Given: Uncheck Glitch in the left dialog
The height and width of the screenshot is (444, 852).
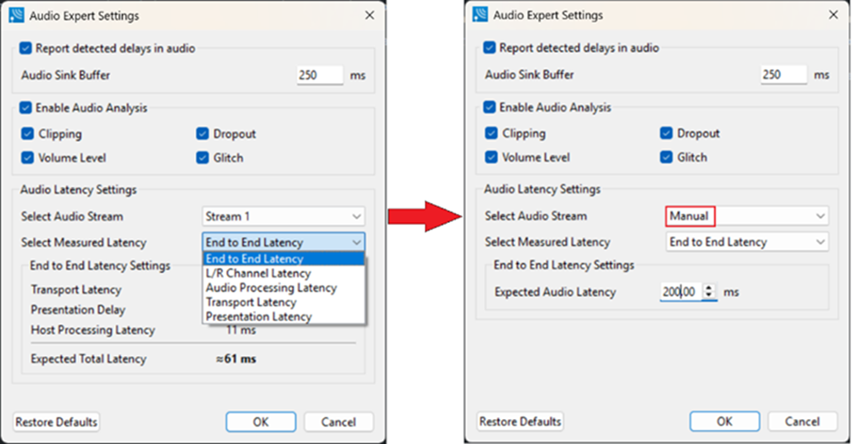Looking at the screenshot, I should [203, 158].
